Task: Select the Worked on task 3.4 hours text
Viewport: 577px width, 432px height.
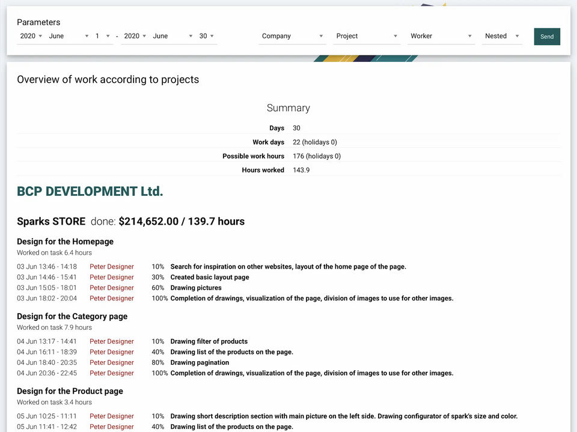Action: (x=55, y=402)
